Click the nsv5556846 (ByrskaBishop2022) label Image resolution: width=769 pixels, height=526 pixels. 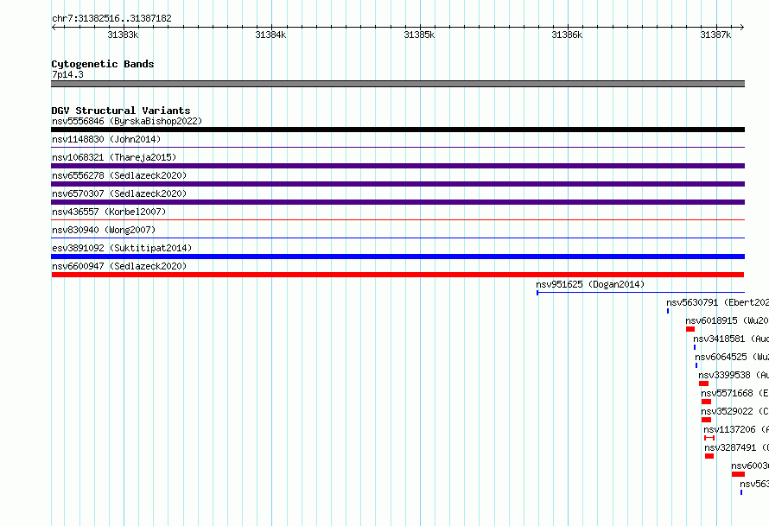[127, 121]
